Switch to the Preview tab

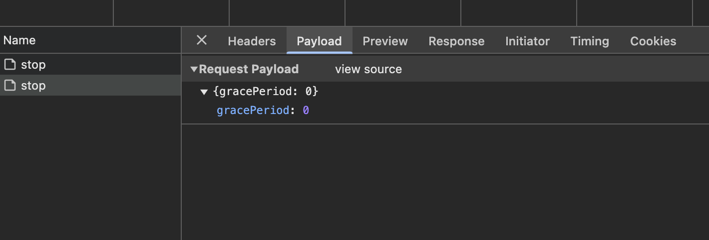tap(385, 41)
